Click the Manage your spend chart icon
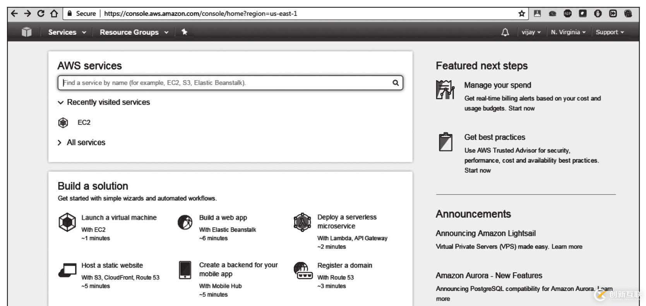The image size is (646, 306). coord(445,89)
